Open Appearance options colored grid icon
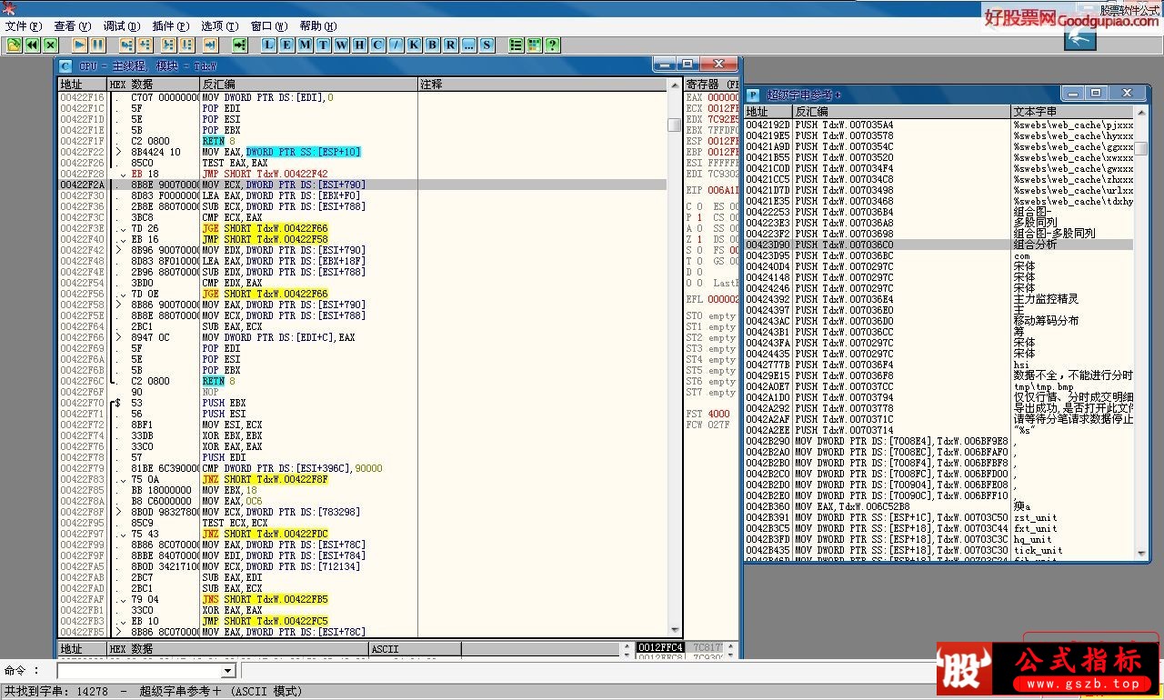The image size is (1164, 700). coord(535,45)
